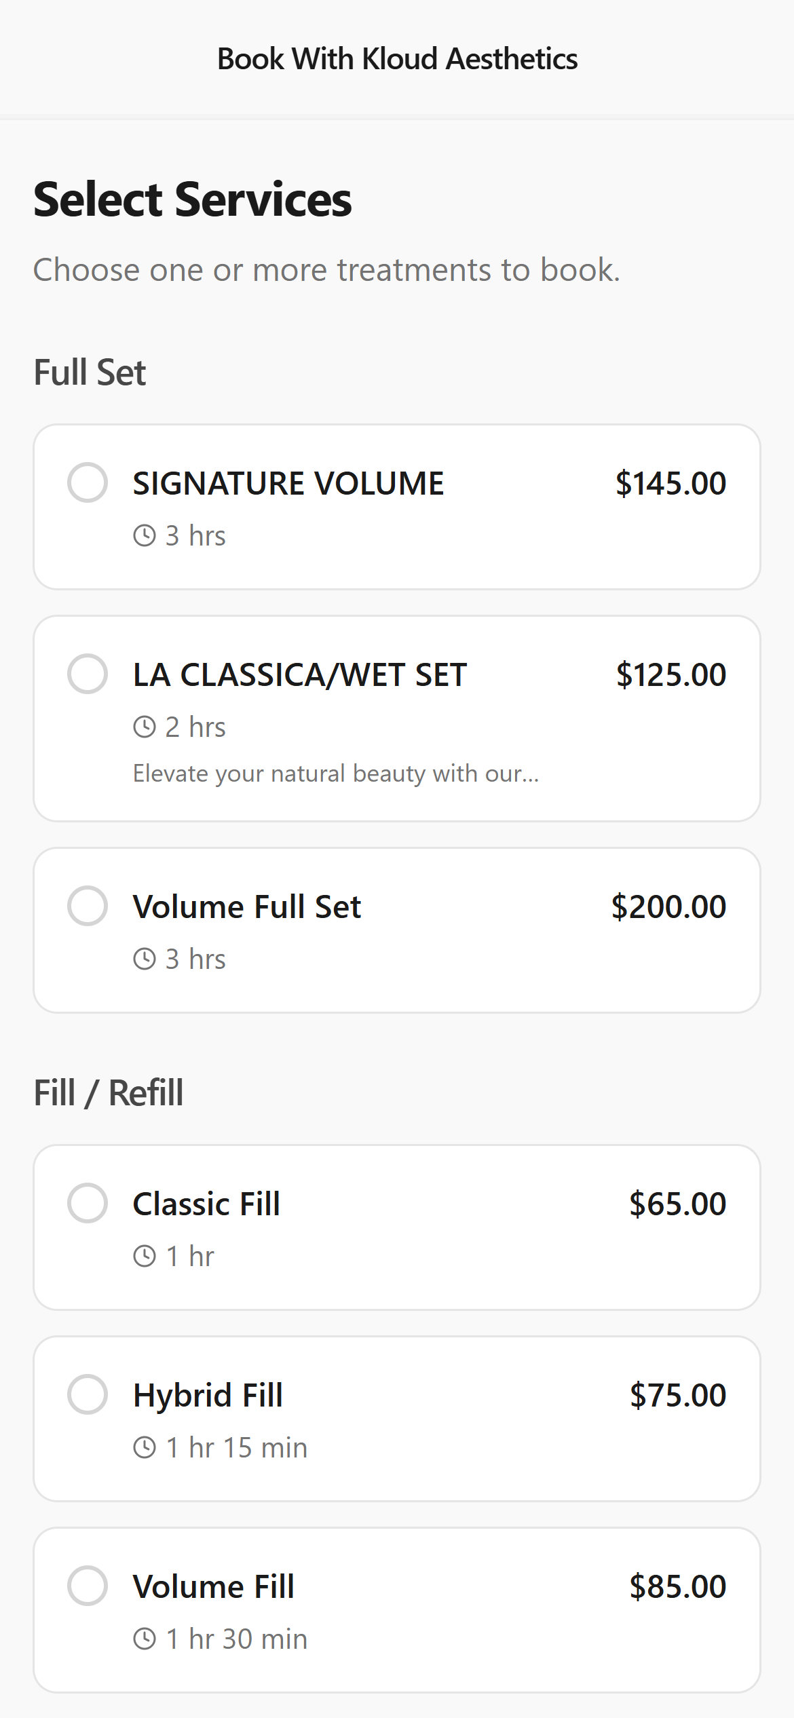The height and width of the screenshot is (1718, 794).
Task: Click the Hybrid Fill service title
Action: tap(208, 1396)
